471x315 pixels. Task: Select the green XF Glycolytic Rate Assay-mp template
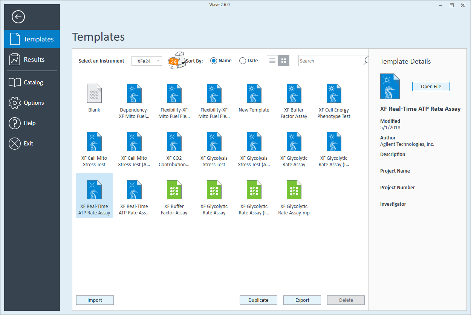pos(294,190)
